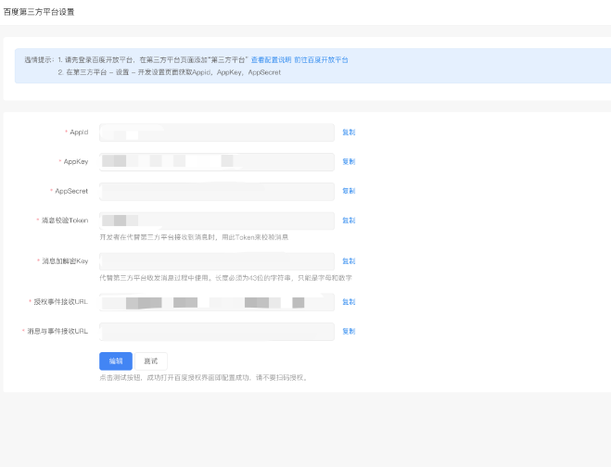Click the 消息加解密Key input field
The height and width of the screenshot is (467, 611).
[217, 261]
